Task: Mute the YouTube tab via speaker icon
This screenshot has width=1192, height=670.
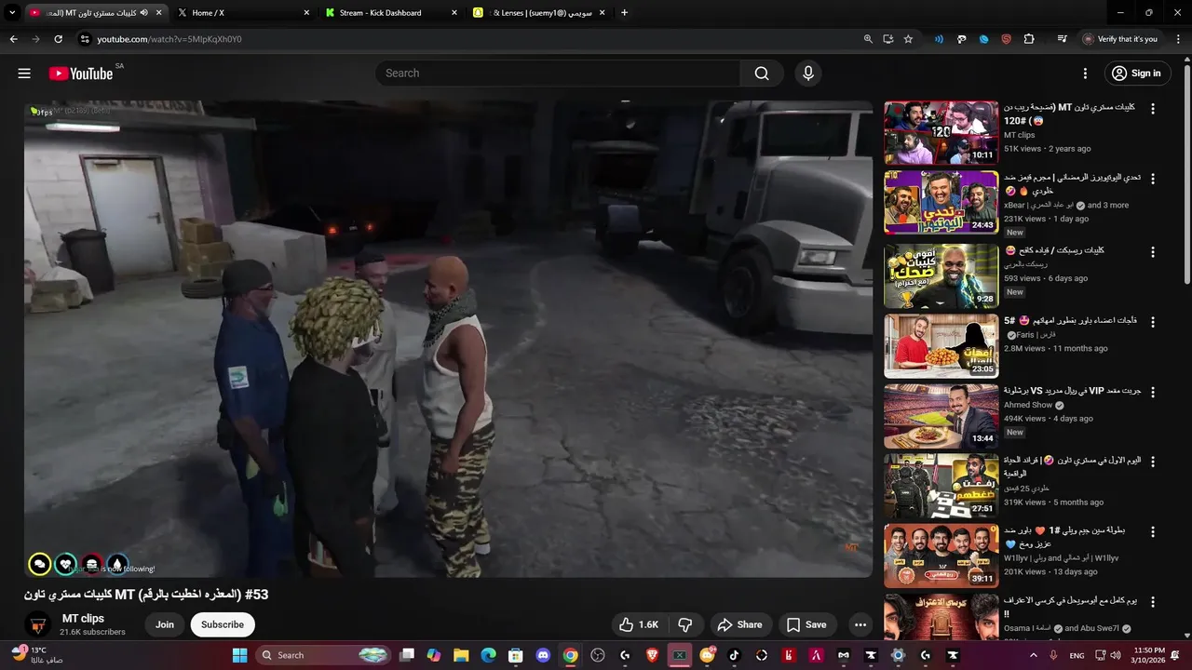Action: pyautogui.click(x=144, y=13)
